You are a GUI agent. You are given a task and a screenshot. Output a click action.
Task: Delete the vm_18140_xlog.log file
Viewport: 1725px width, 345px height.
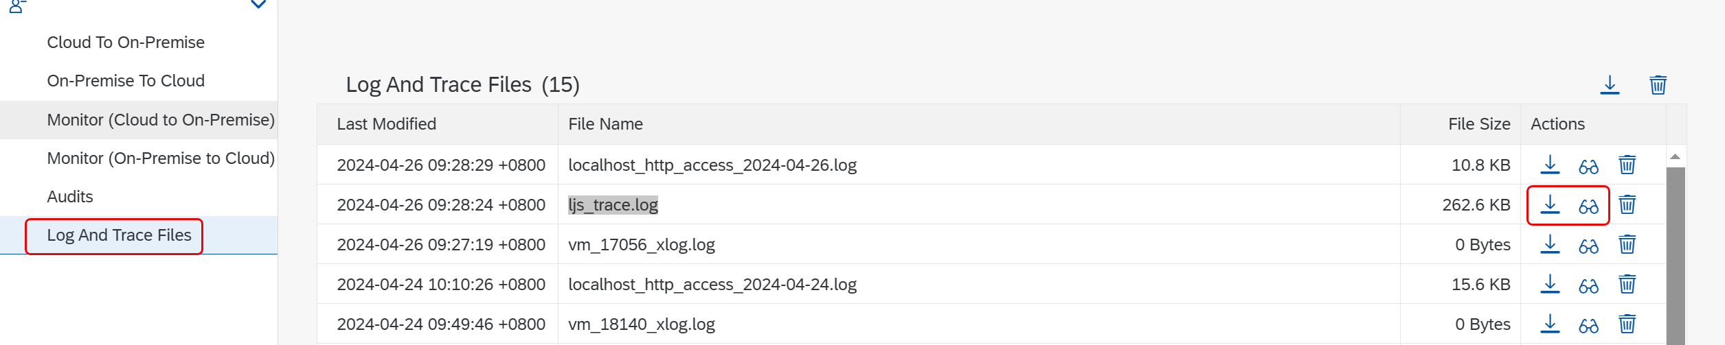point(1627,324)
